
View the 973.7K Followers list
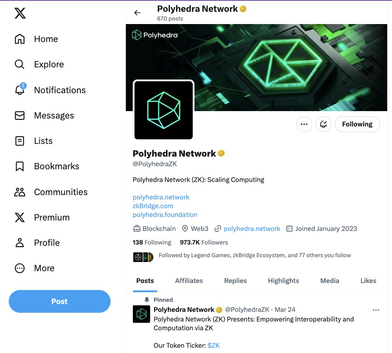coord(204,242)
